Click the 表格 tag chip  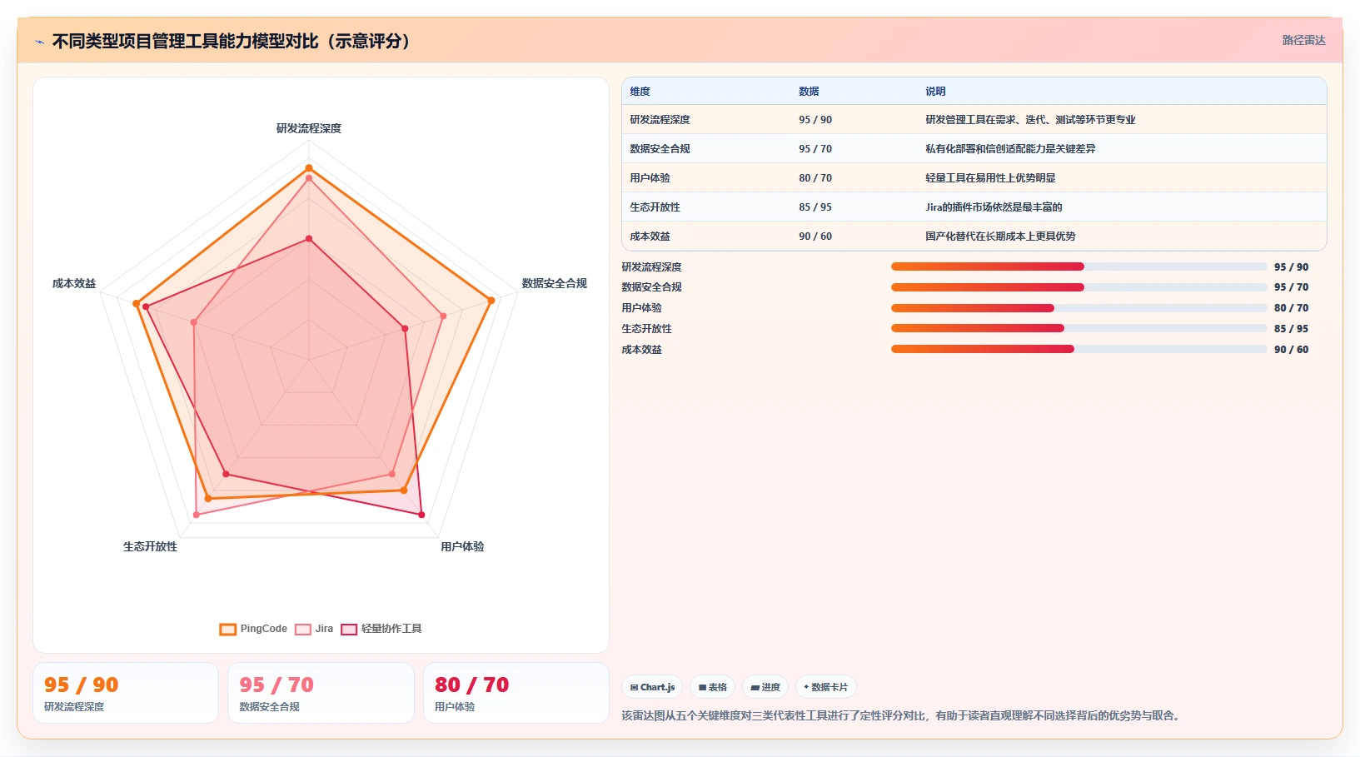coord(713,687)
